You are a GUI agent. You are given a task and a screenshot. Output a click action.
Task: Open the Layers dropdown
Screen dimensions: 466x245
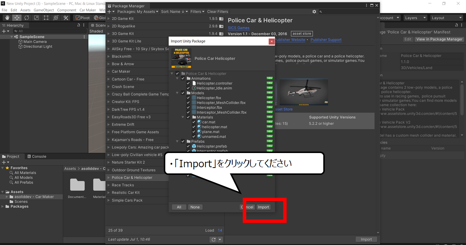(415, 18)
